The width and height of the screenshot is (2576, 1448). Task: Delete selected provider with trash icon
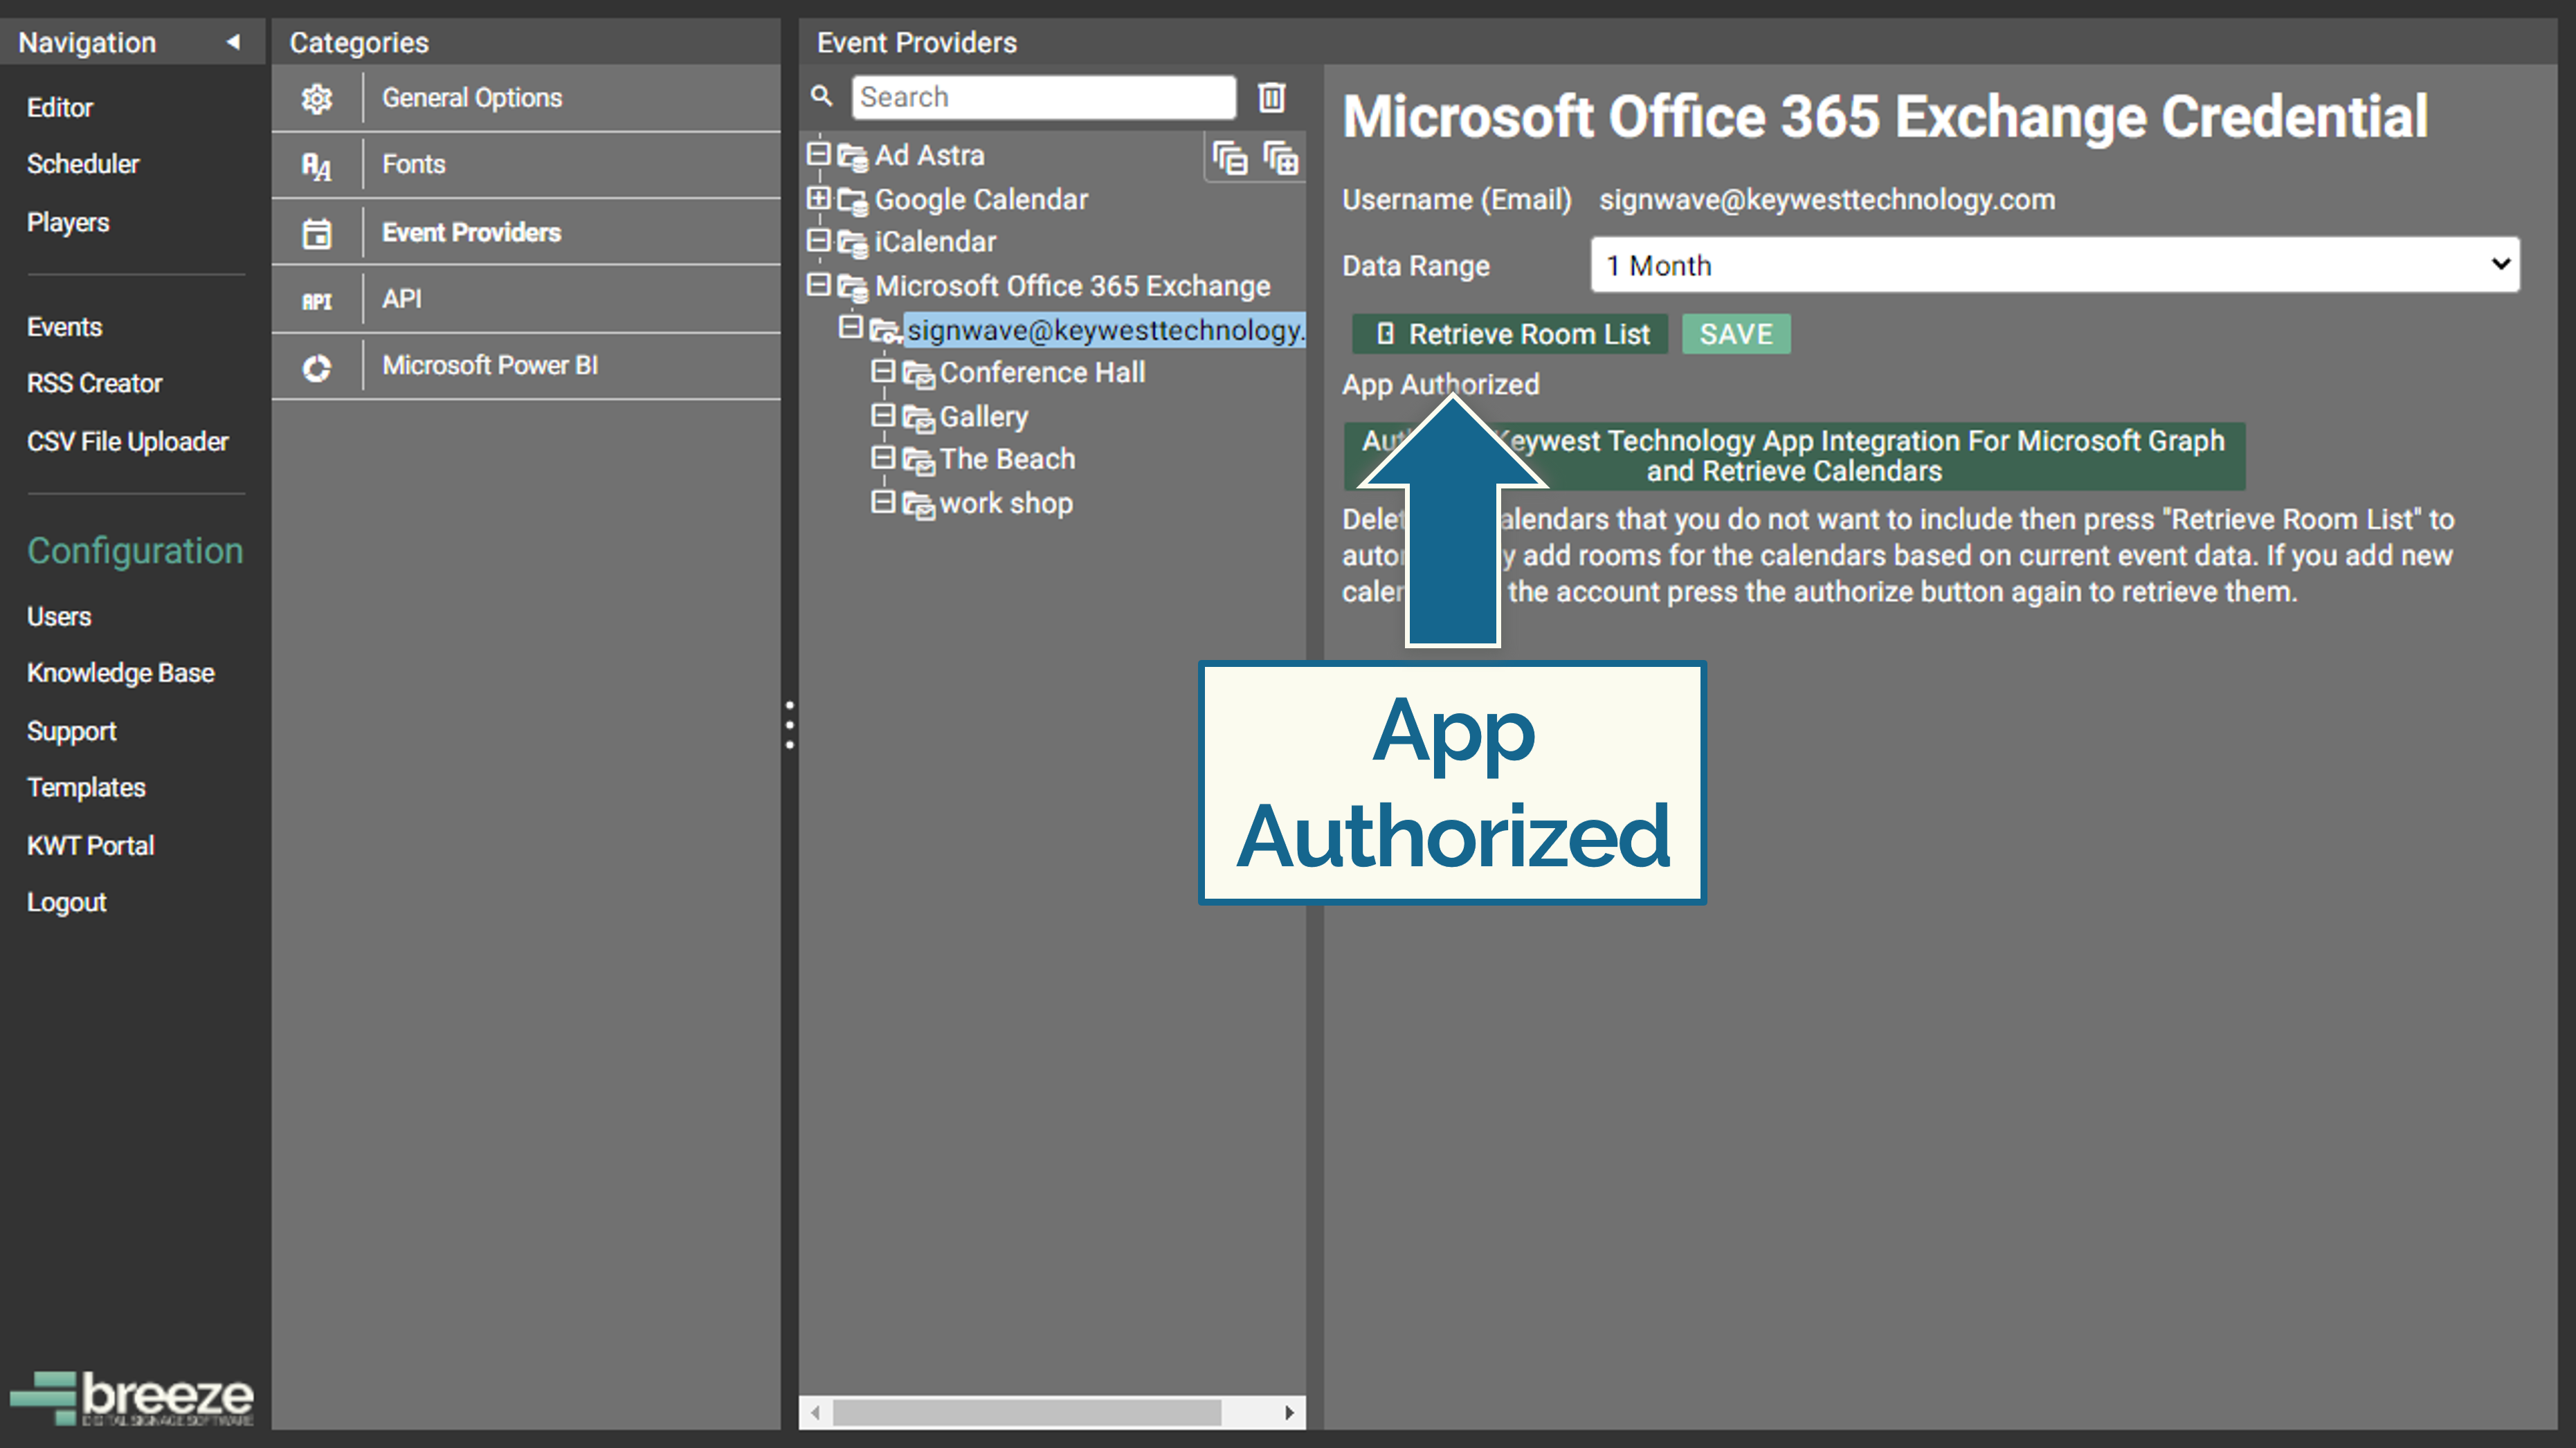[1272, 97]
